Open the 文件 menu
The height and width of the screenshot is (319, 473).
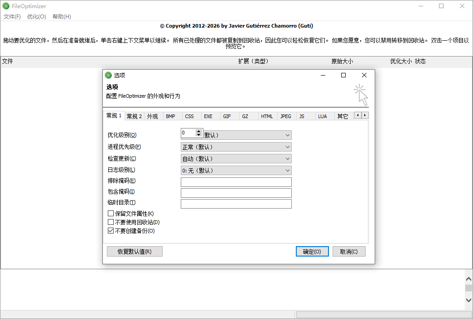tap(12, 17)
